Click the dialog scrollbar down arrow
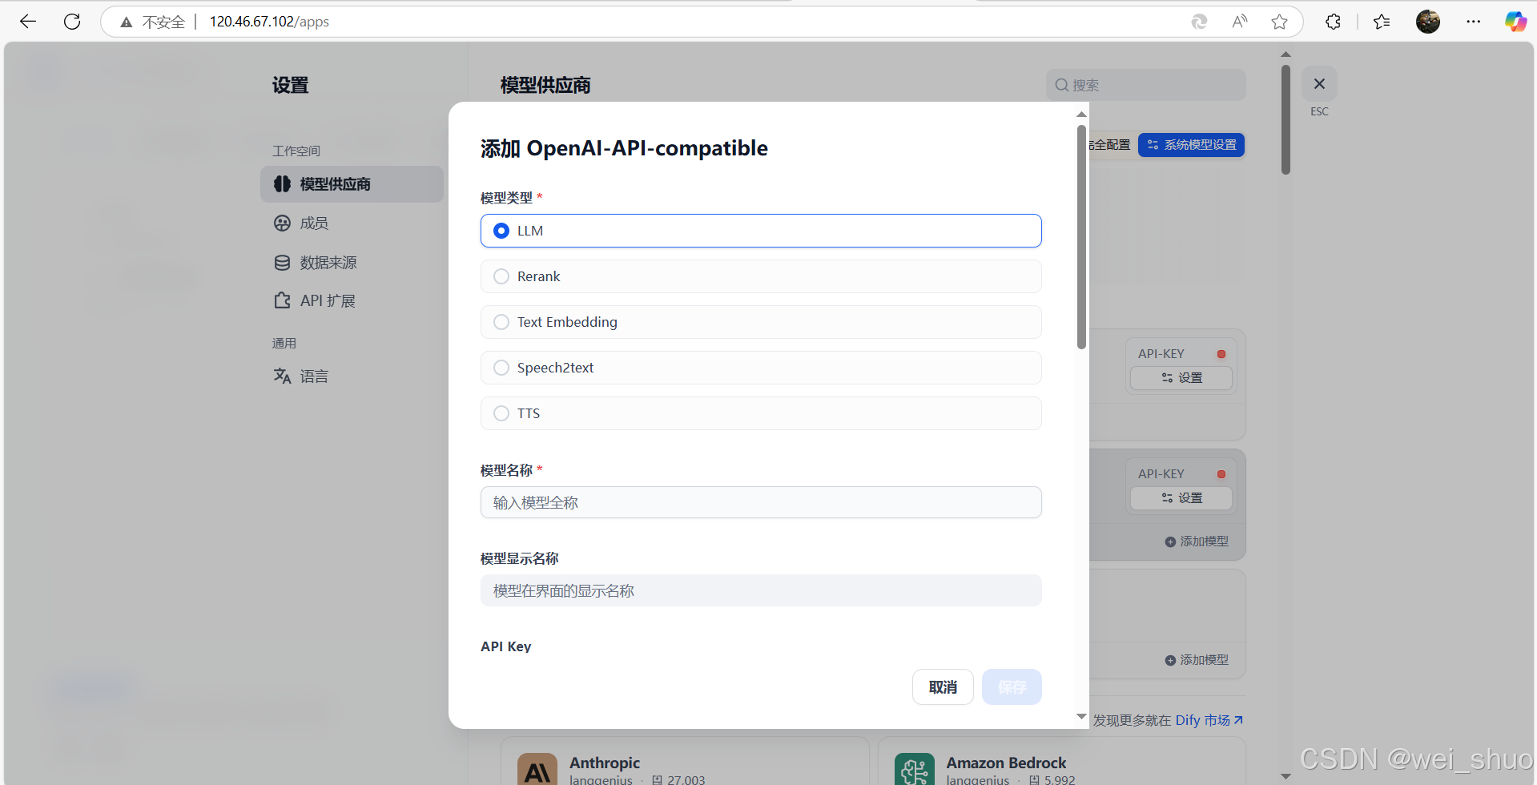The width and height of the screenshot is (1537, 785). pos(1081,716)
